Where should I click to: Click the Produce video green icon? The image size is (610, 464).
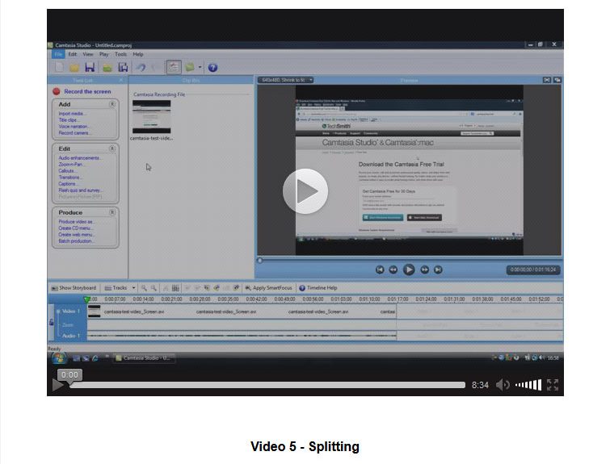click(x=190, y=67)
